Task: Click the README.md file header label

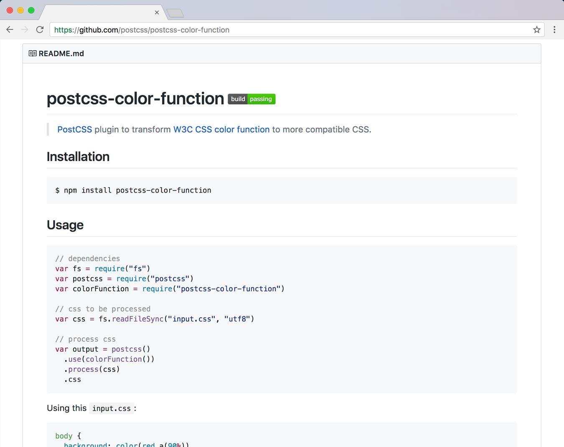Action: (x=61, y=53)
